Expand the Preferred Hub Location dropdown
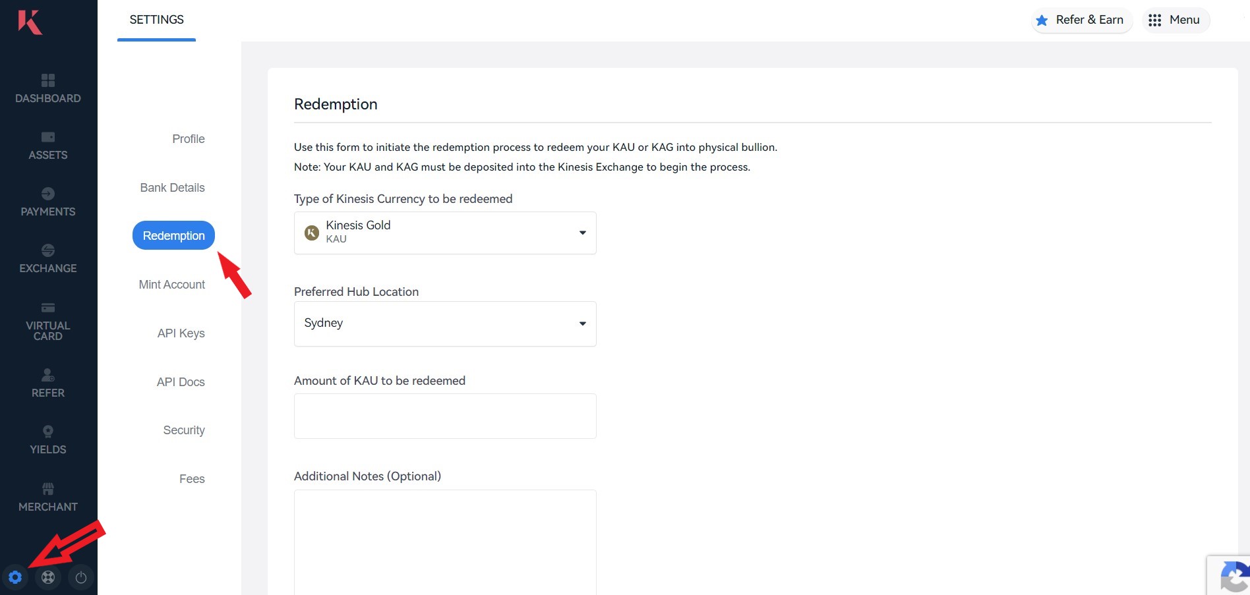The width and height of the screenshot is (1250, 595). 445,324
